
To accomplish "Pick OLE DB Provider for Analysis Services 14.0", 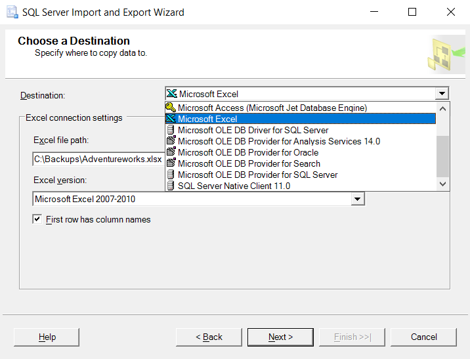I will (301, 141).
